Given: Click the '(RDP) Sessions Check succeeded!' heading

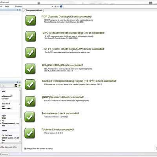Looking at the screenshot, I should (63, 97).
